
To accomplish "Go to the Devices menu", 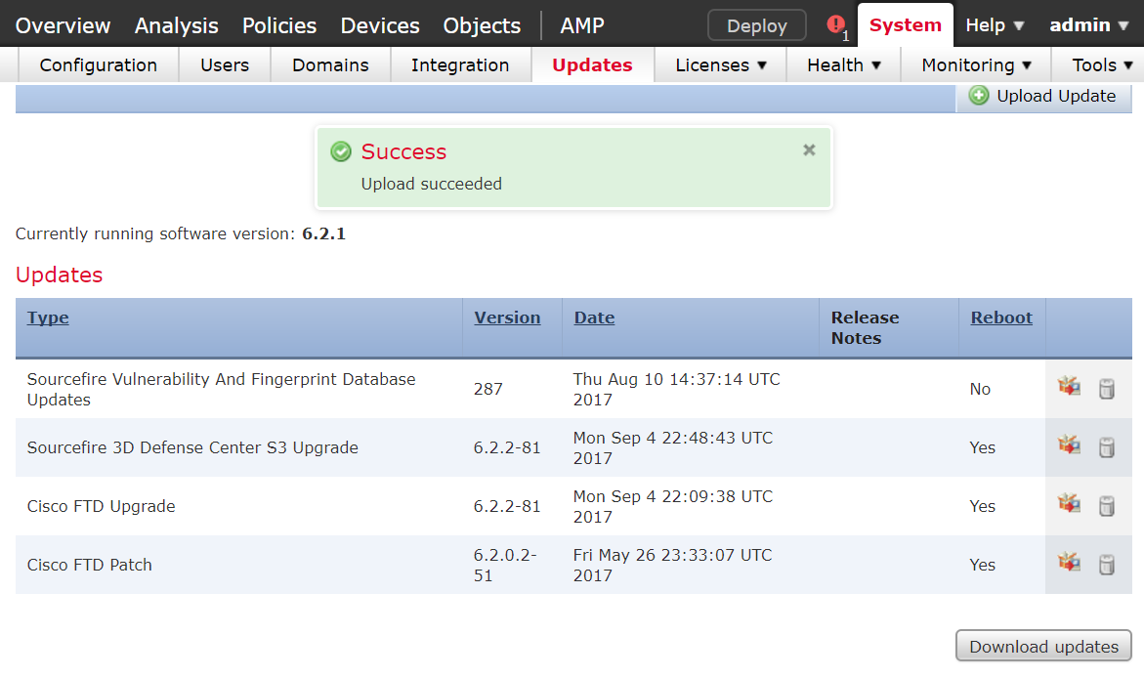I will point(380,25).
